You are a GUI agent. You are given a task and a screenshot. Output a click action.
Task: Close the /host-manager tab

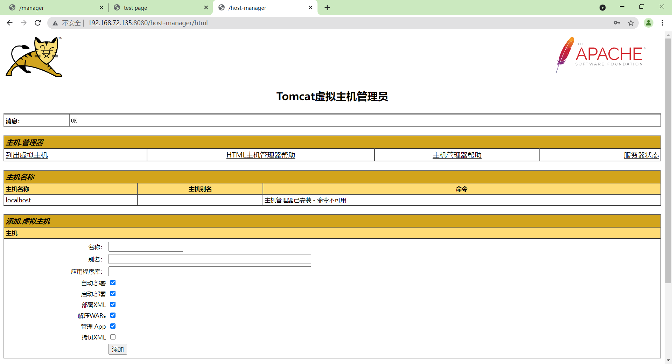(x=310, y=7)
